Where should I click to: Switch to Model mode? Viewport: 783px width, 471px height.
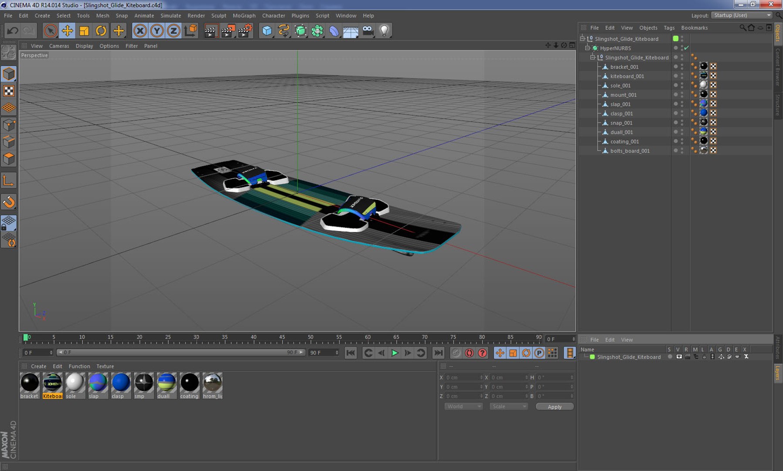(x=9, y=74)
